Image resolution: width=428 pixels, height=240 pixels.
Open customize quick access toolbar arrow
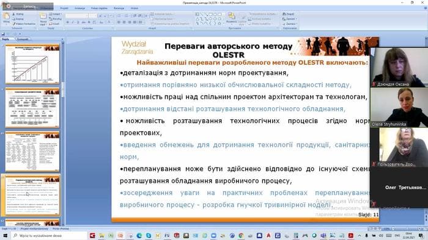pyautogui.click(x=20, y=34)
